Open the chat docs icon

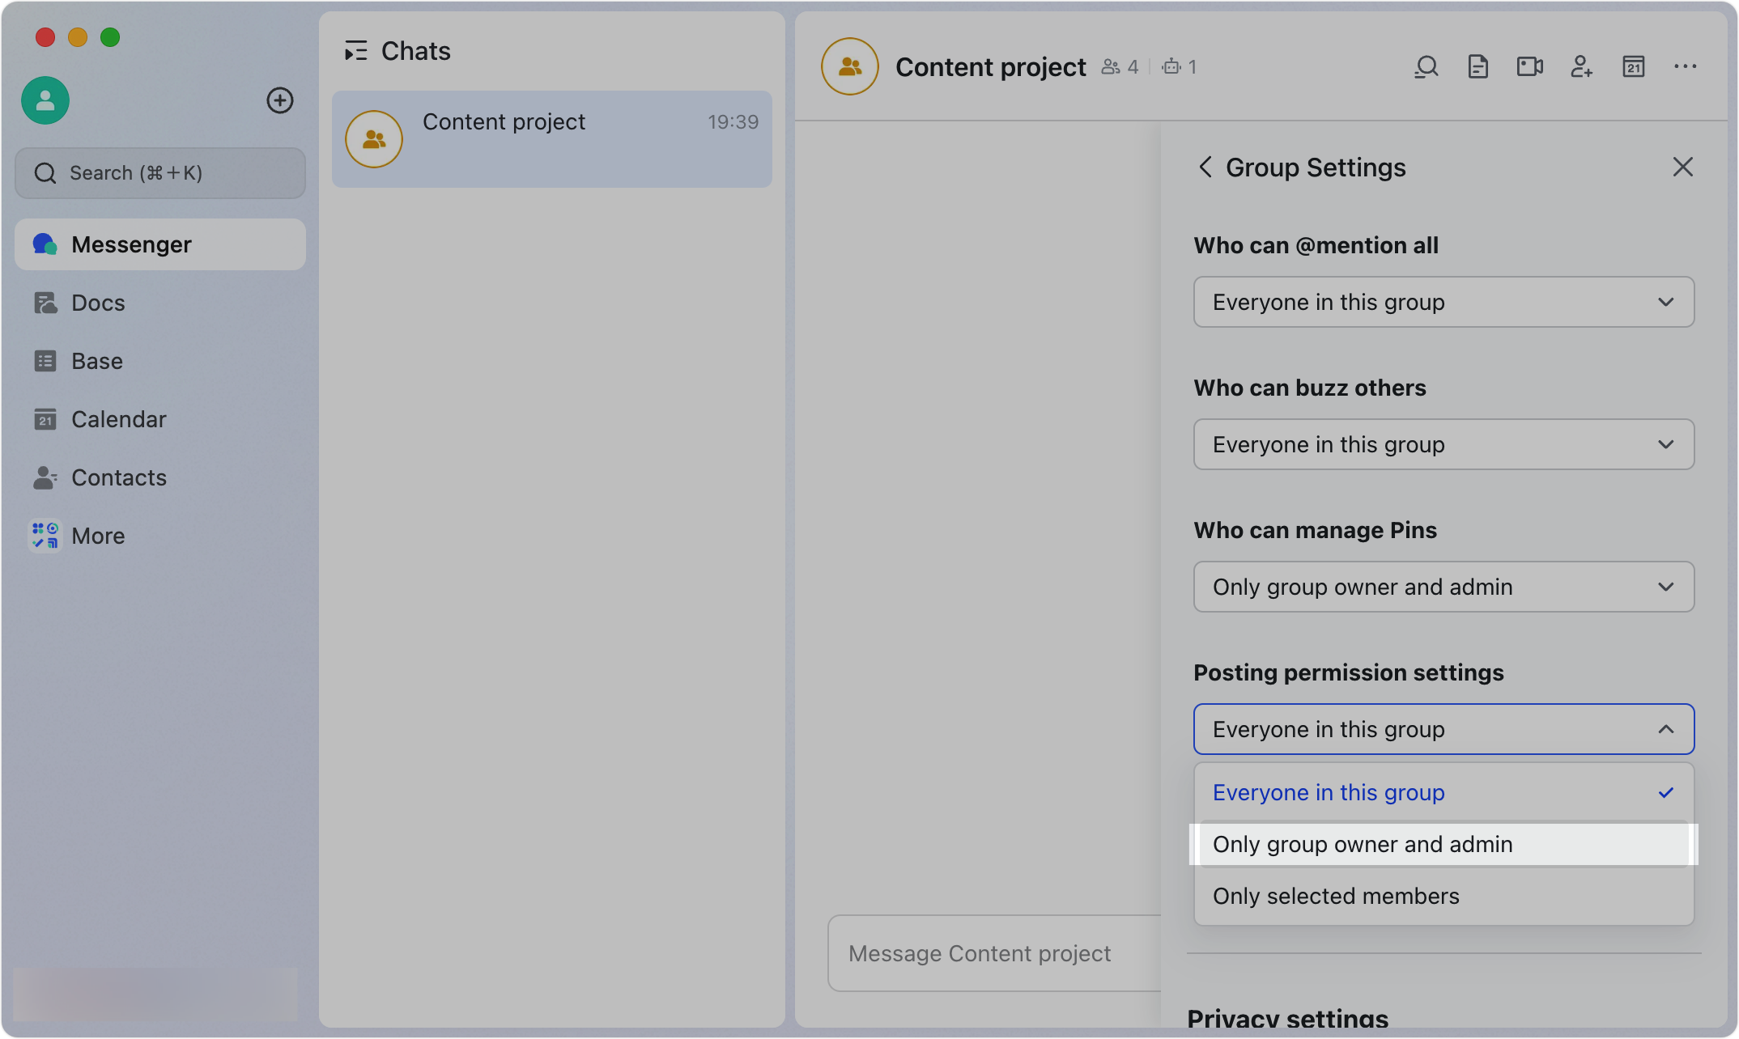[1478, 66]
